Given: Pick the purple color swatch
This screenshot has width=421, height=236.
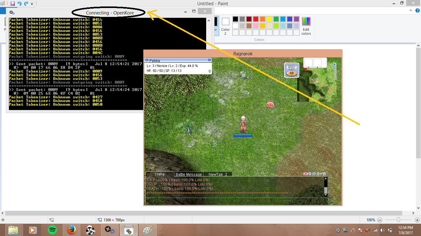Looking at the screenshot, I should [296, 19].
